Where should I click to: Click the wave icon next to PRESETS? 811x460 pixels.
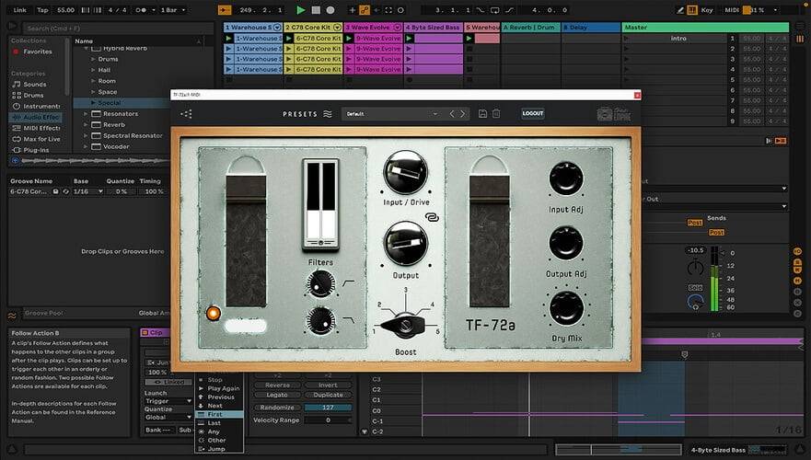(x=328, y=114)
